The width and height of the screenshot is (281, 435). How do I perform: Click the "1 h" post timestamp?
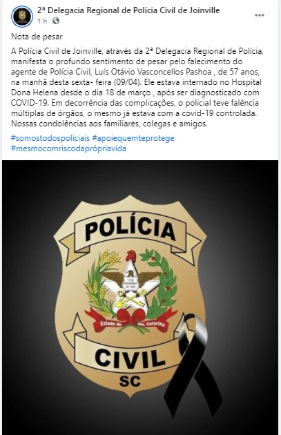point(42,21)
